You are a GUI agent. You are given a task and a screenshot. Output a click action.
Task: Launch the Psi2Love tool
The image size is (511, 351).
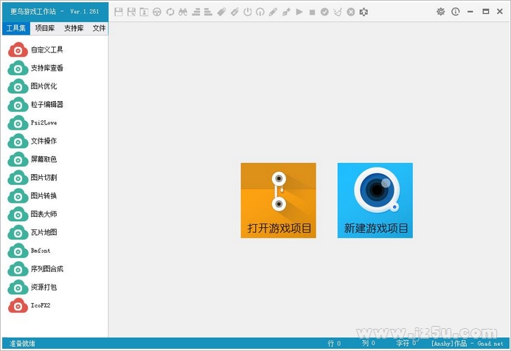(32, 123)
